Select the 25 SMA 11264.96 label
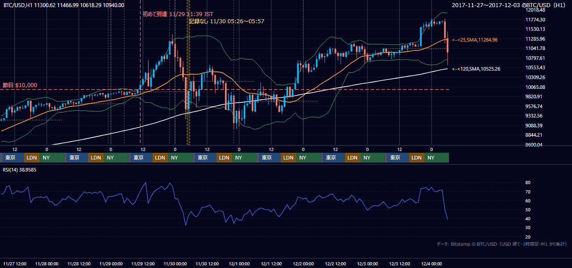572x268 pixels. (x=474, y=40)
